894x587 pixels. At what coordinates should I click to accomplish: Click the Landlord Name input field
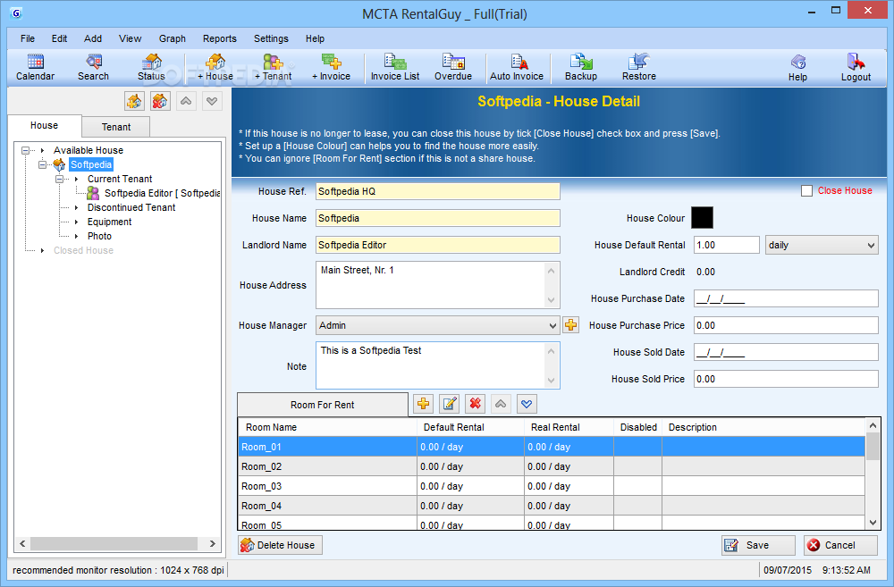click(x=438, y=245)
